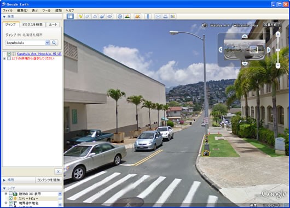Image resolution: width=290 pixels, height=208 pixels.
Task: Expand the red candidates list tree node
Action: 4,58
